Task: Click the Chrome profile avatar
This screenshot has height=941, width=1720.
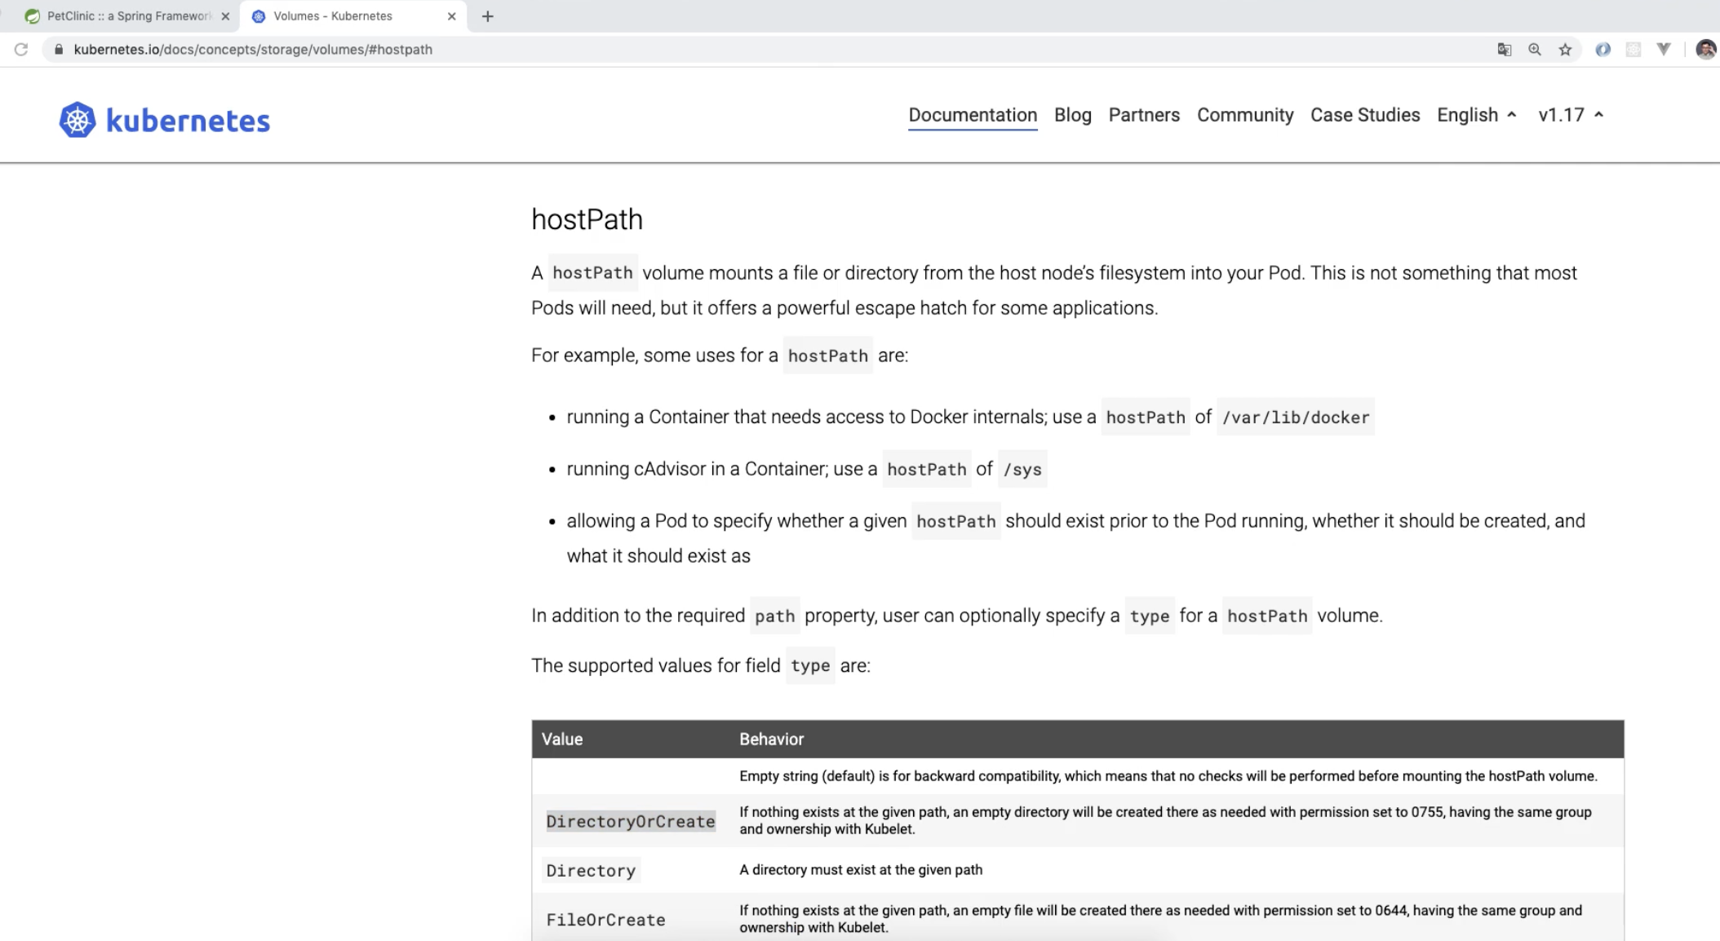Action: (1704, 50)
